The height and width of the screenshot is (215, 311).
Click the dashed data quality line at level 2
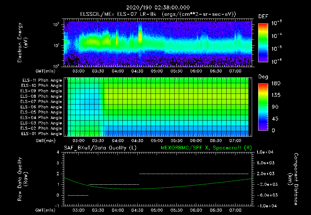pos(194,174)
